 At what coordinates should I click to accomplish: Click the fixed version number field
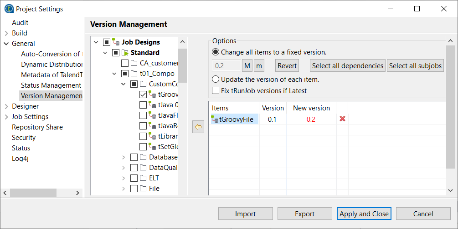(x=226, y=66)
